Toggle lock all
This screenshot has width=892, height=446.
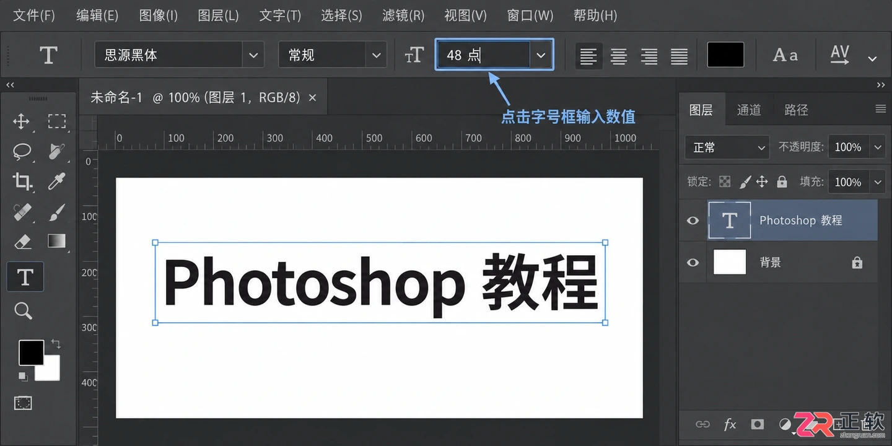(x=782, y=181)
